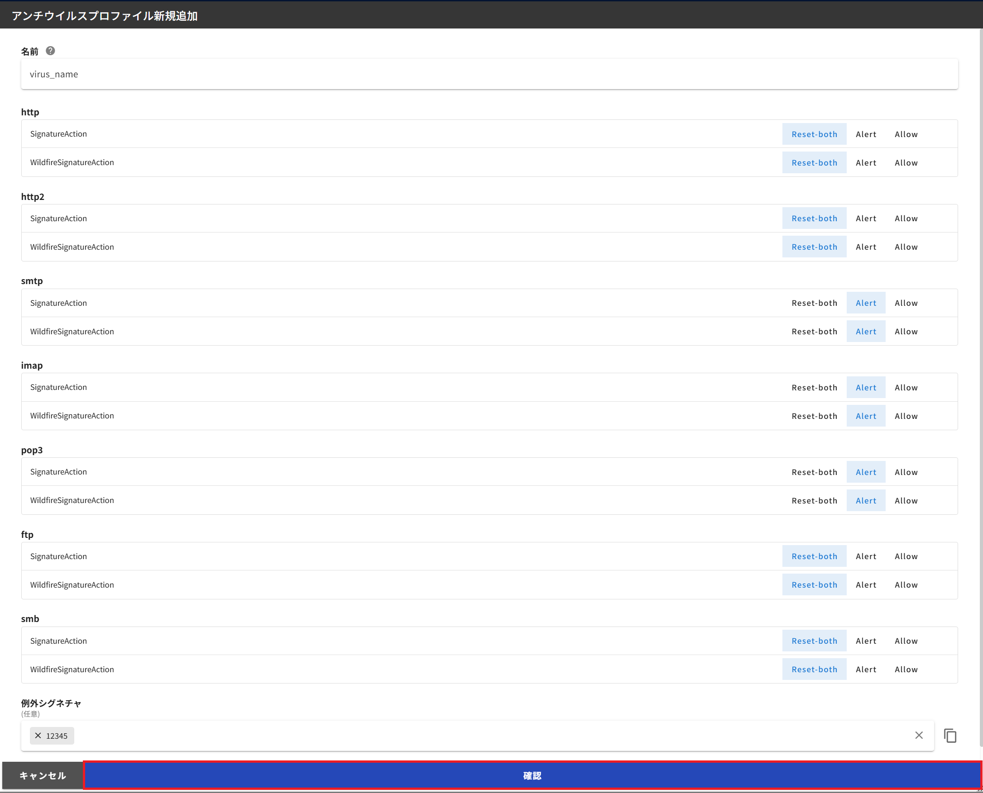983x793 pixels.
Task: Set Reset-both for smtp SignatureAction
Action: point(814,302)
